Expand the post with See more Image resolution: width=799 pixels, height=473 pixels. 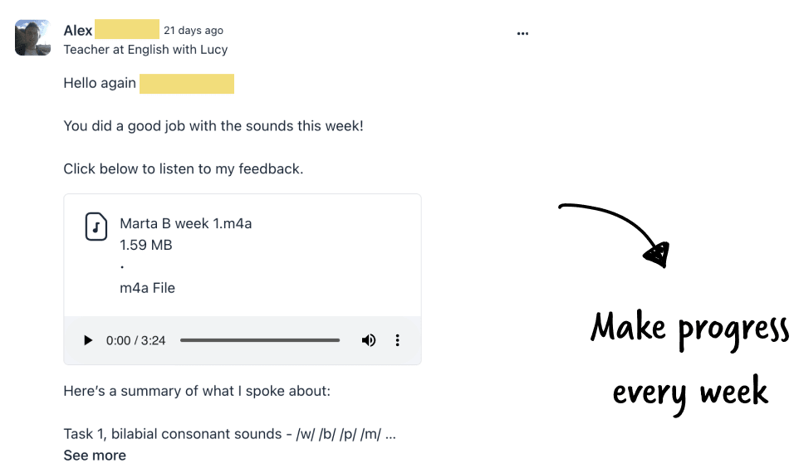tap(95, 455)
